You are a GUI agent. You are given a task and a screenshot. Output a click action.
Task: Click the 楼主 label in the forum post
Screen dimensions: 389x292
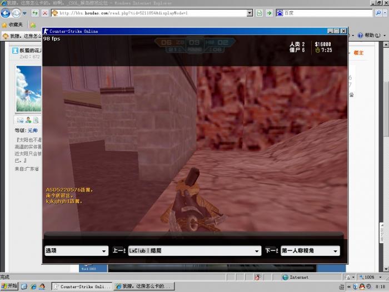point(358,53)
